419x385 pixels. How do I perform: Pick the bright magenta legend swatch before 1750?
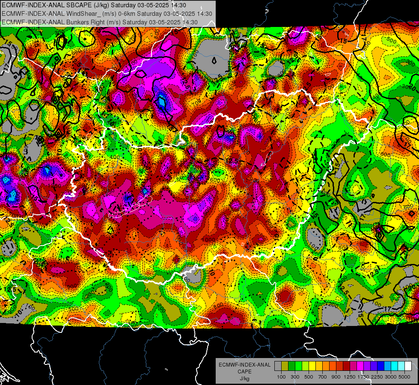(360, 366)
